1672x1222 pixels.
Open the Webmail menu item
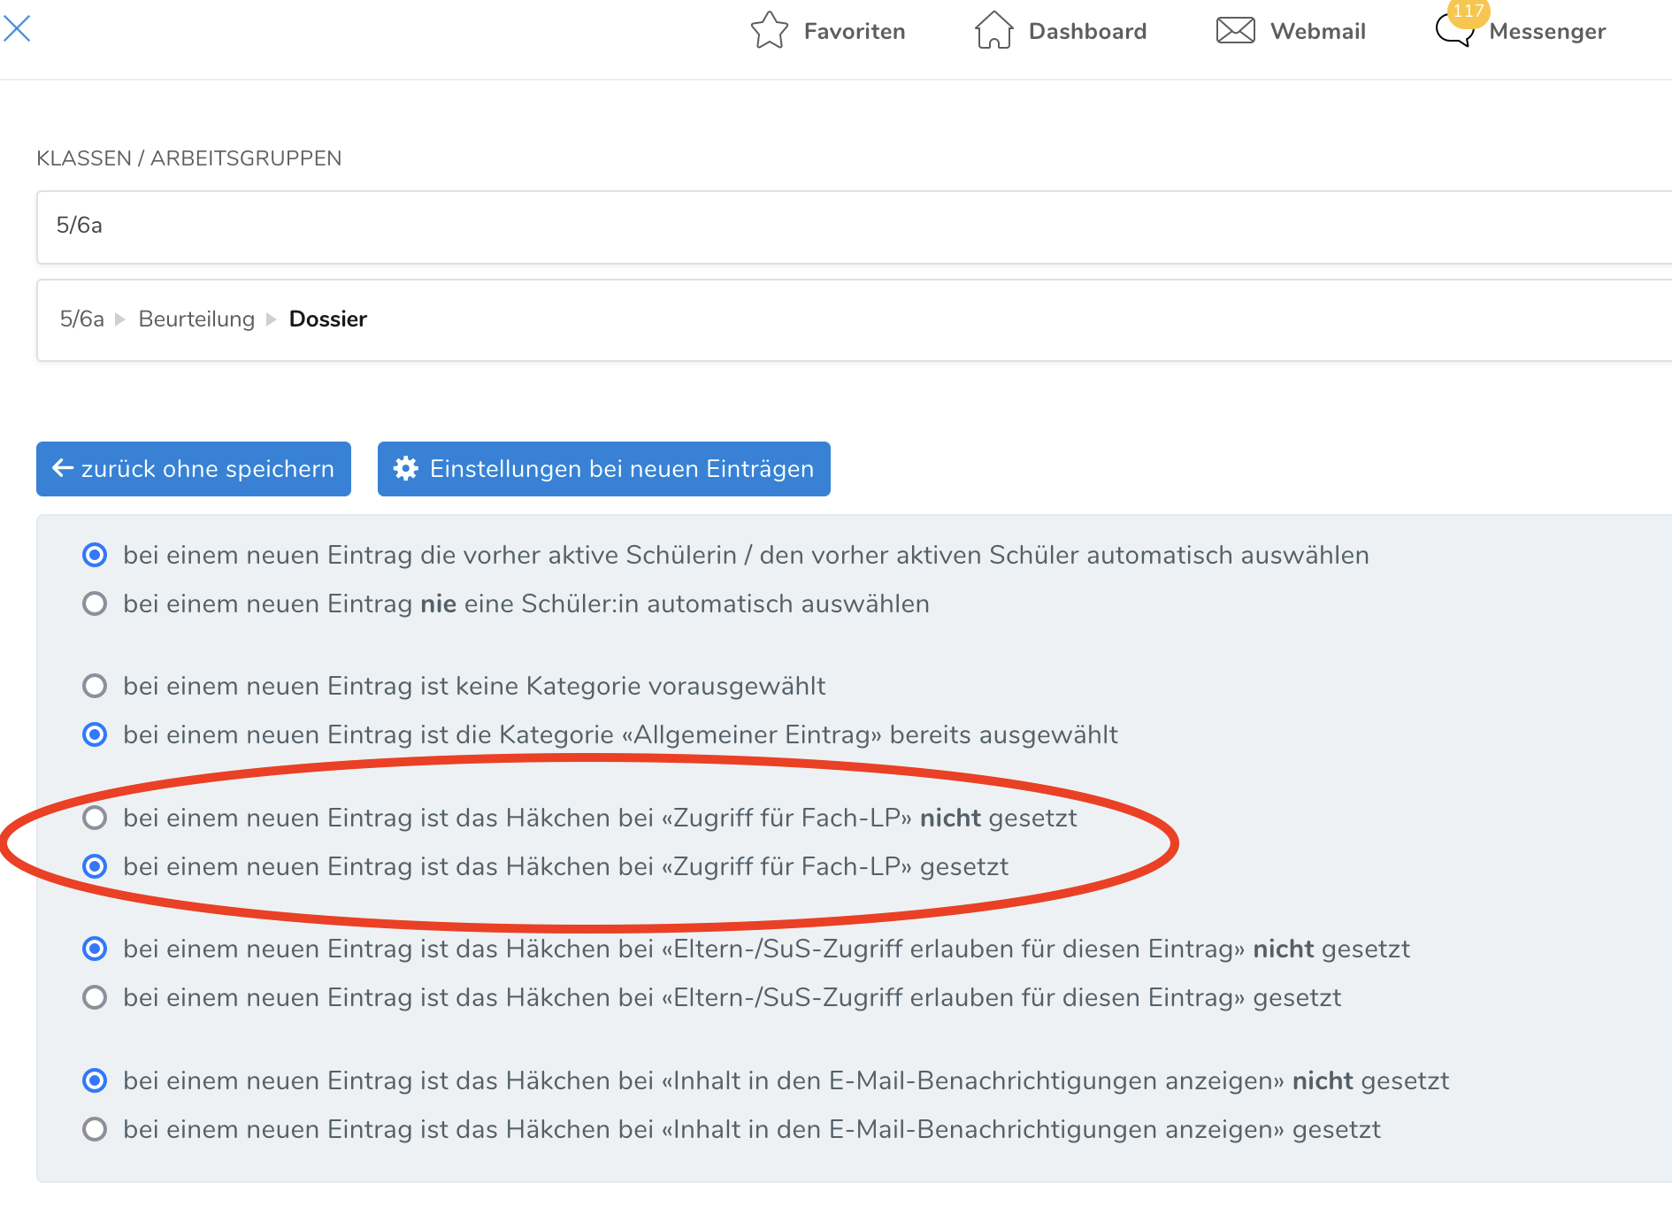1317,32
